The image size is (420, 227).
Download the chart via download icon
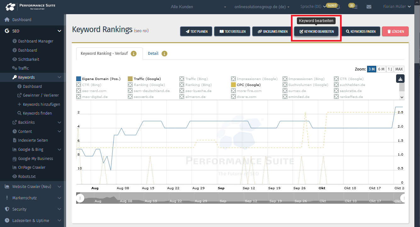coord(400,79)
